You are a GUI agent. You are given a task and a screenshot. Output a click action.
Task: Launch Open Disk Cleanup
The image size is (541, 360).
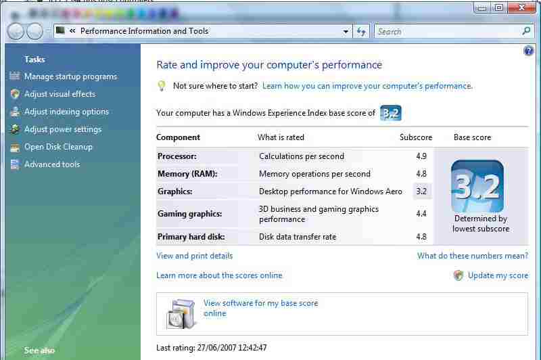click(x=58, y=147)
